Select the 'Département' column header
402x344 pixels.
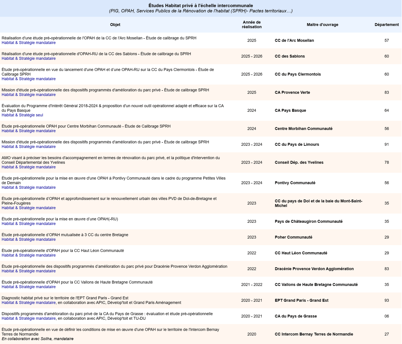click(387, 25)
